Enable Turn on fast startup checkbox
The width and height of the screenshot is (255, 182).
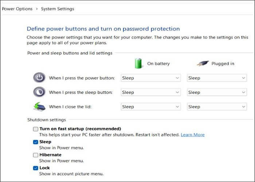pyautogui.click(x=35, y=129)
